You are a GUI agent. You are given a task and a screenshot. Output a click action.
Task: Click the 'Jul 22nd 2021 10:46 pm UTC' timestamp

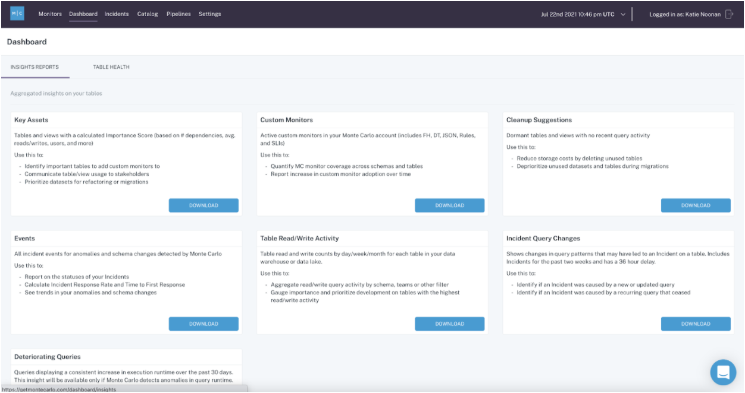pyautogui.click(x=577, y=14)
